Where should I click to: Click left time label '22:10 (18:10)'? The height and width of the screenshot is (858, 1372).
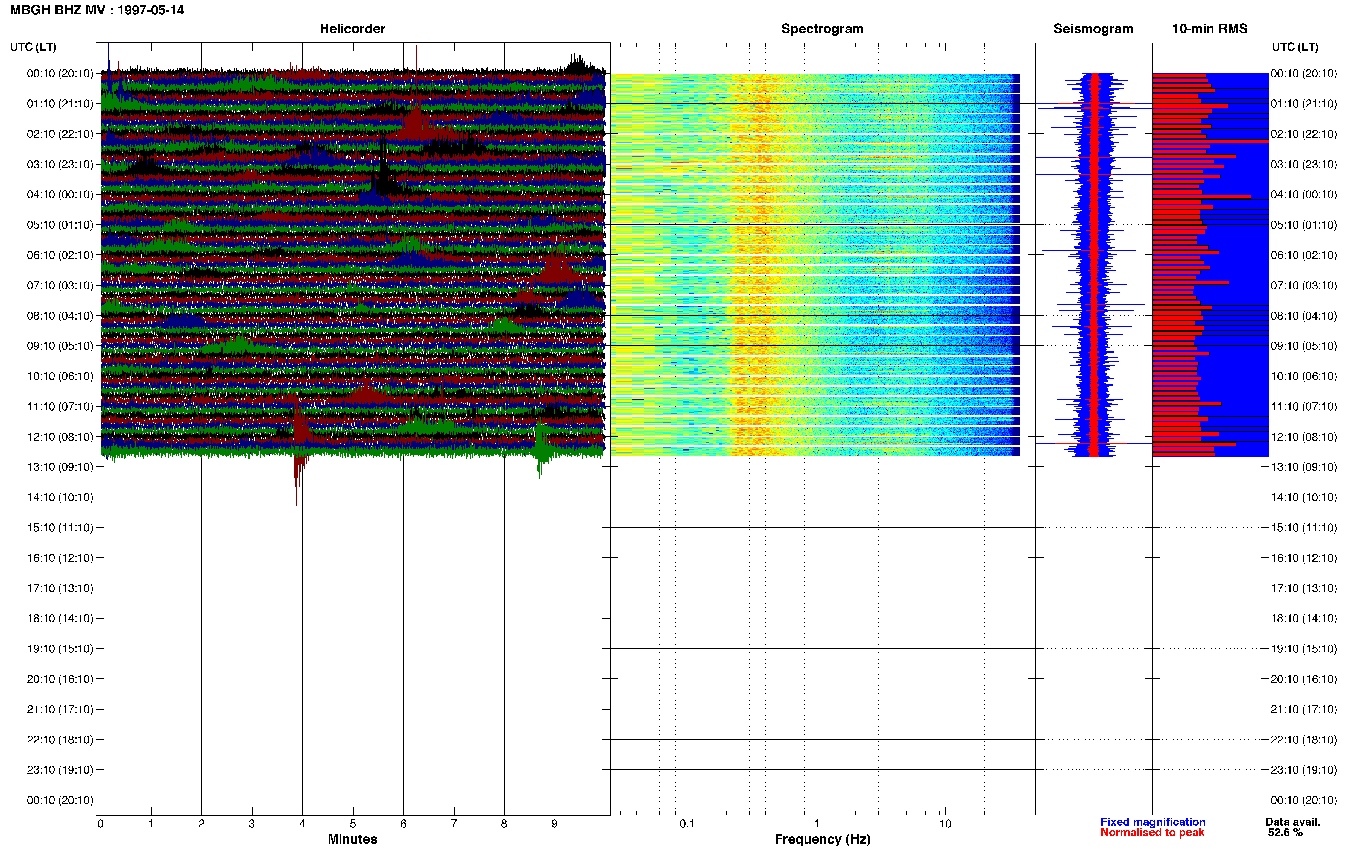click(60, 739)
